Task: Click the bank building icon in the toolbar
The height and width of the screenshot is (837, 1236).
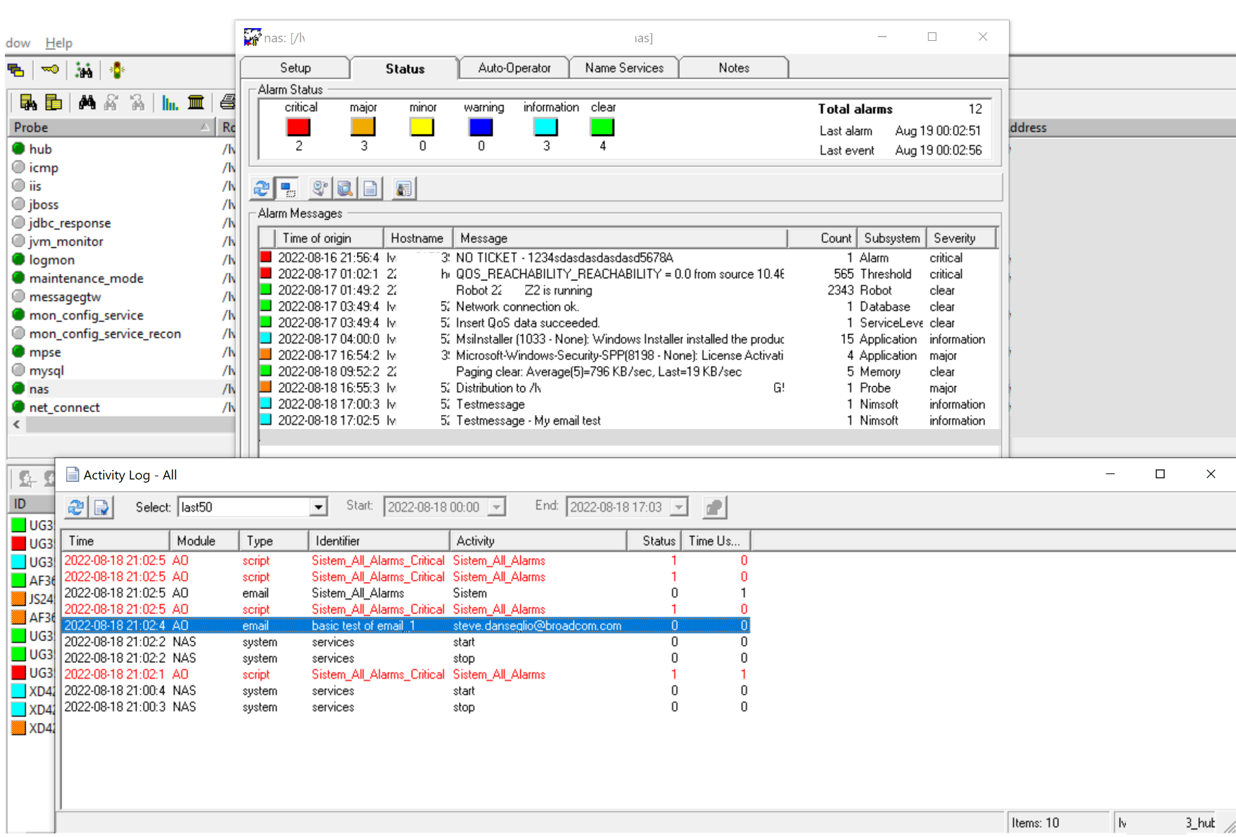Action: [x=196, y=103]
